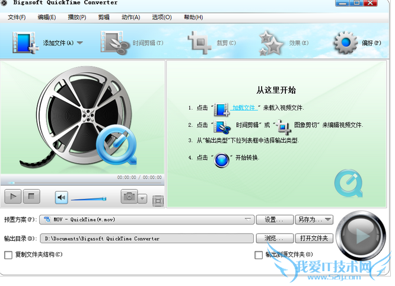395x286 pixels.
Task: Open the 添加文件 dropdown arrow
Action: 80,43
